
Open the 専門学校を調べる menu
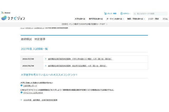pyautogui.click(x=96, y=19)
